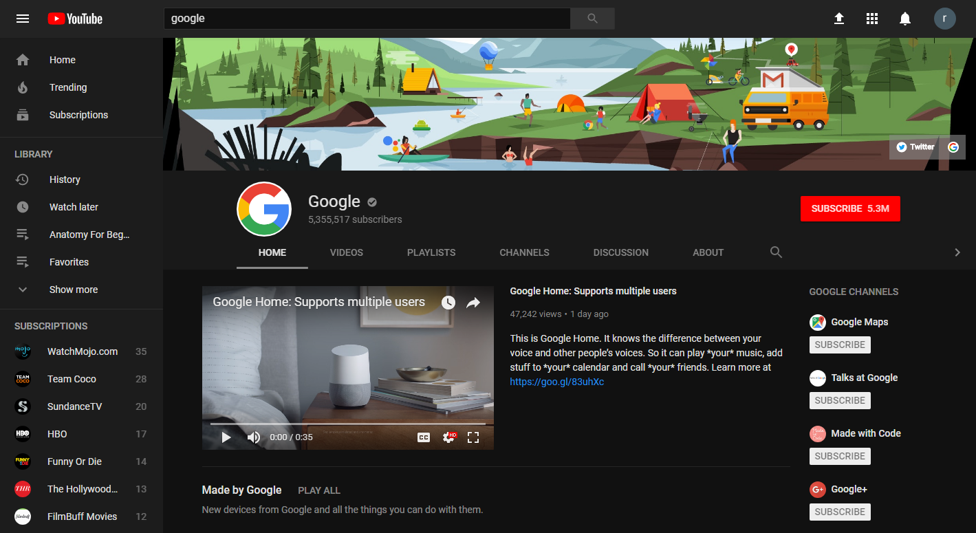Viewport: 976px width, 533px height.
Task: Show more channel tabs arrow
Action: [x=957, y=252]
